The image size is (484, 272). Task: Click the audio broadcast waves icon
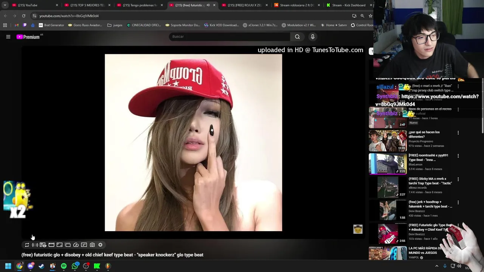(35, 245)
